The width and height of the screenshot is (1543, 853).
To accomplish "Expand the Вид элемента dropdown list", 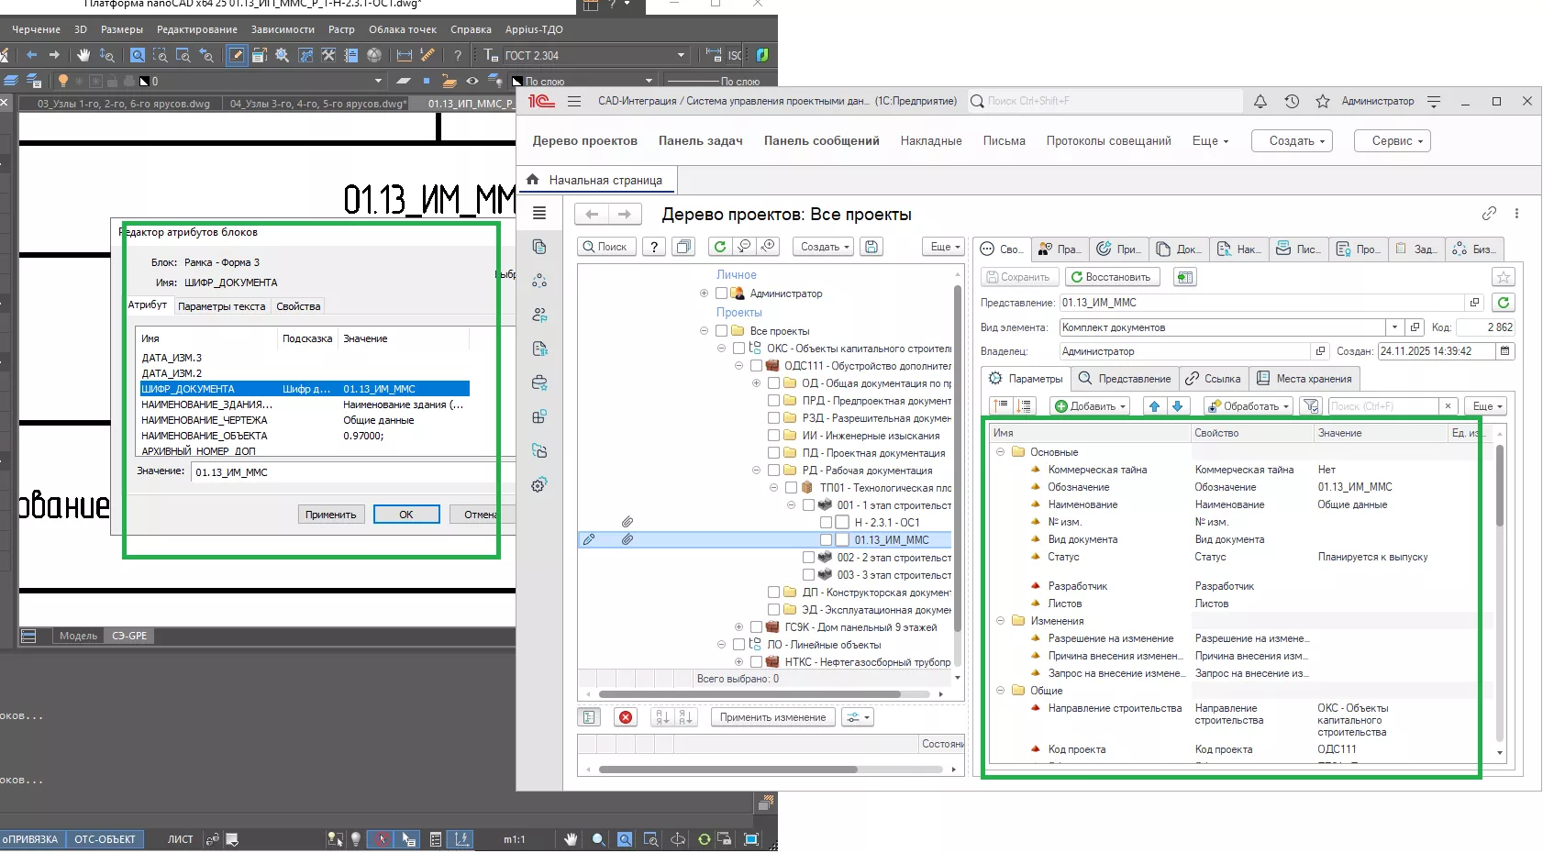I will point(1394,327).
